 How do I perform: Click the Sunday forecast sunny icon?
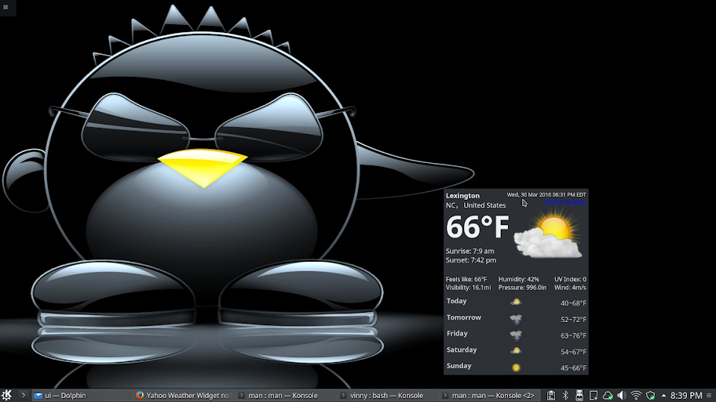516,368
